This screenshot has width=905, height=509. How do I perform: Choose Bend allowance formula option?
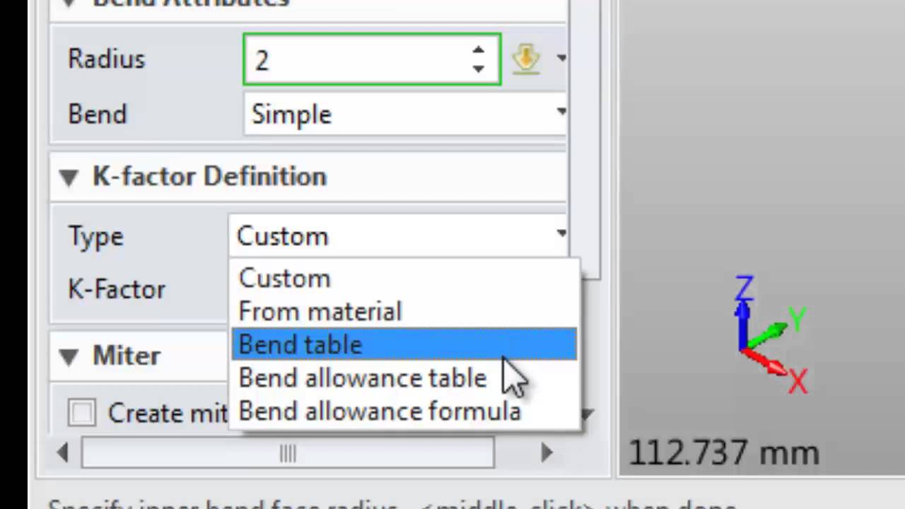380,411
